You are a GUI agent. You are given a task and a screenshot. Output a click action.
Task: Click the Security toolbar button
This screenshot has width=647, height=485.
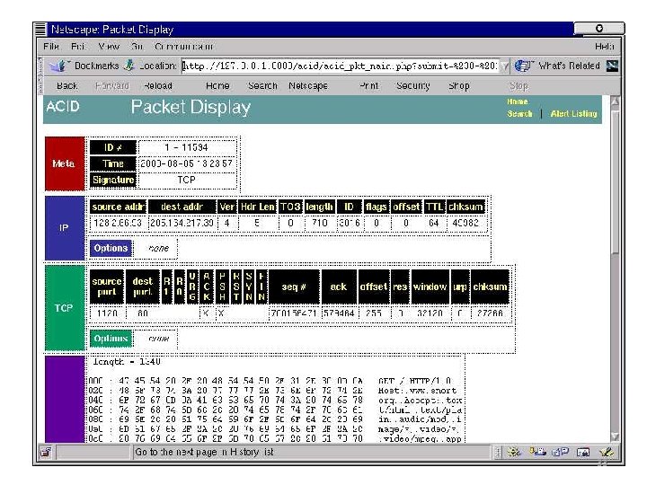412,86
